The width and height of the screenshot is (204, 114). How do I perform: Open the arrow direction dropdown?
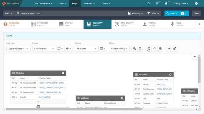(69, 48)
